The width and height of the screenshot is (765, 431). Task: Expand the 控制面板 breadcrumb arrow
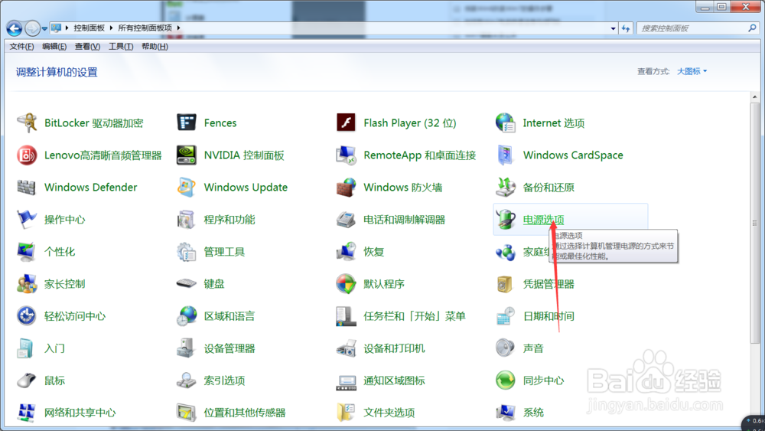[x=111, y=28]
